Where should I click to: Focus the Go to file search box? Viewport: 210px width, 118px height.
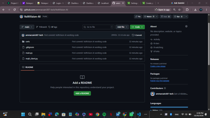coord(98,27)
